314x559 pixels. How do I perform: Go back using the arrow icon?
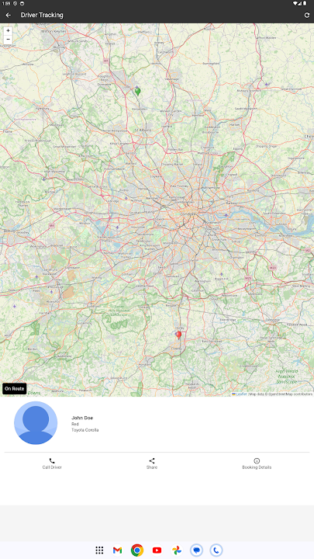(9, 15)
